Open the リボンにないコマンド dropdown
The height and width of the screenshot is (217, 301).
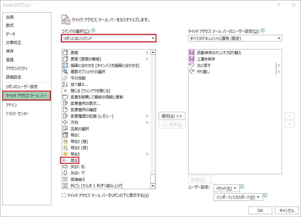click(109, 38)
